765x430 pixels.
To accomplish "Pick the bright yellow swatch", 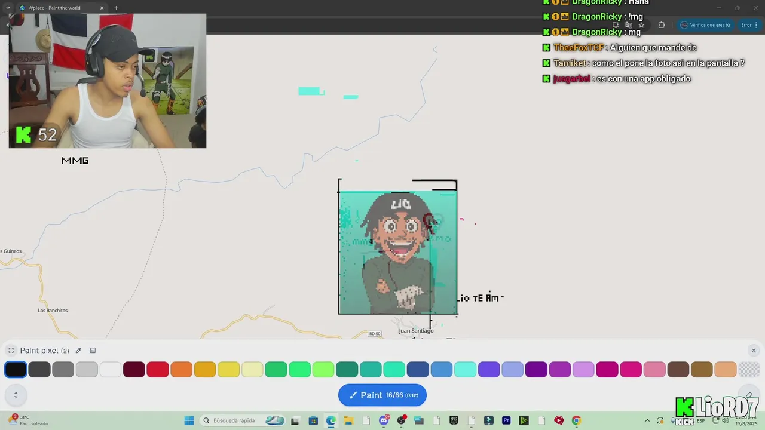I will coord(229,370).
